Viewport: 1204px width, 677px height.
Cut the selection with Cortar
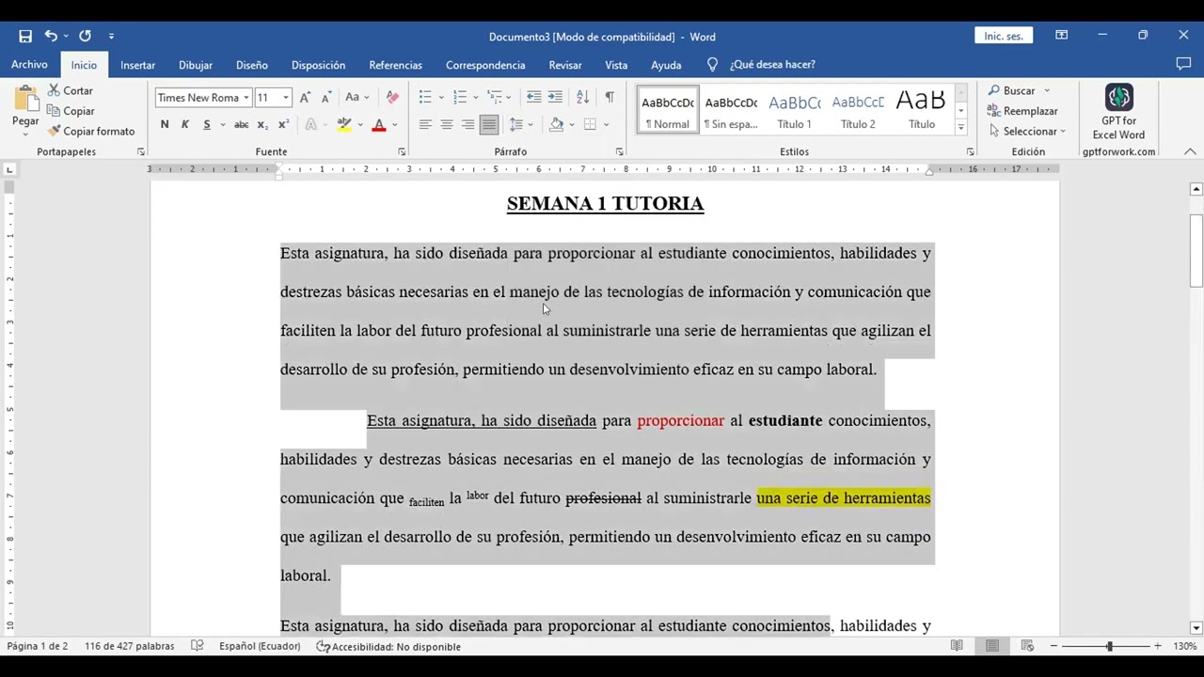71,91
